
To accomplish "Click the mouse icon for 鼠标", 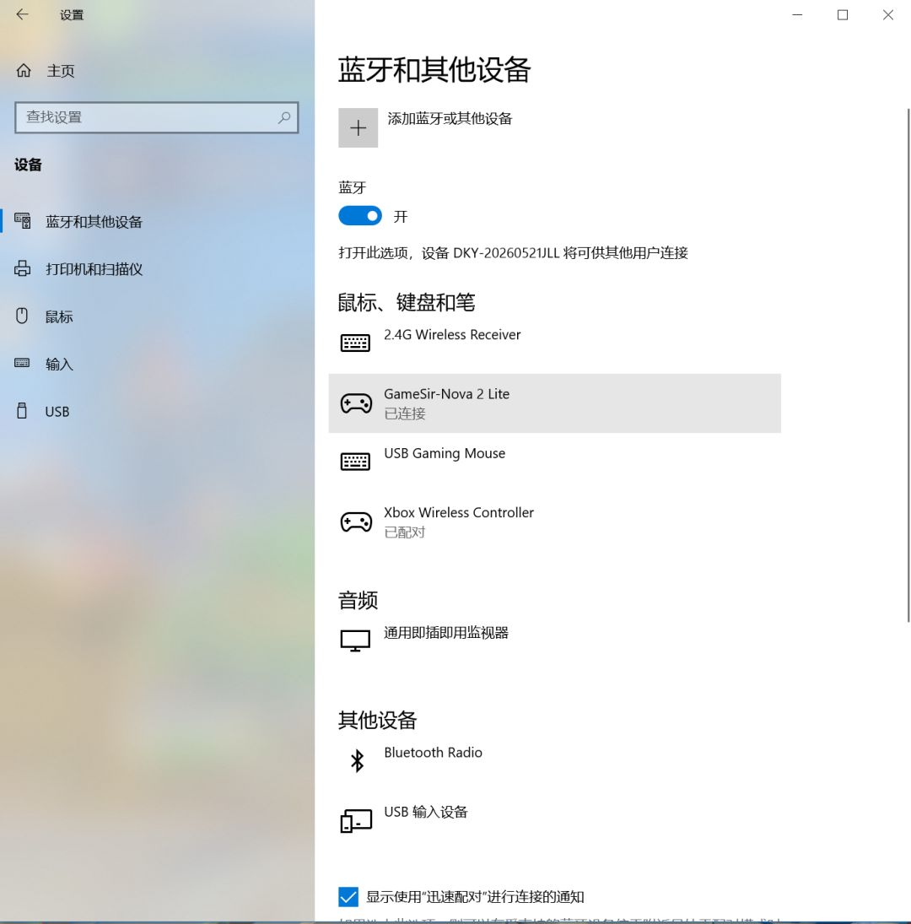I will point(22,316).
